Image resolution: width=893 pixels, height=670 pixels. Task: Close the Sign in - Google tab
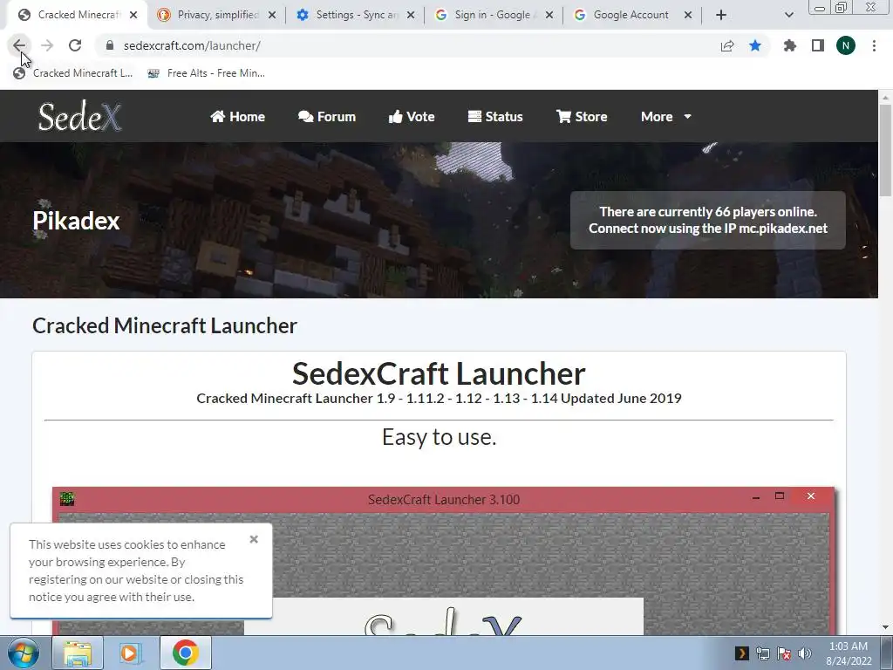click(549, 15)
